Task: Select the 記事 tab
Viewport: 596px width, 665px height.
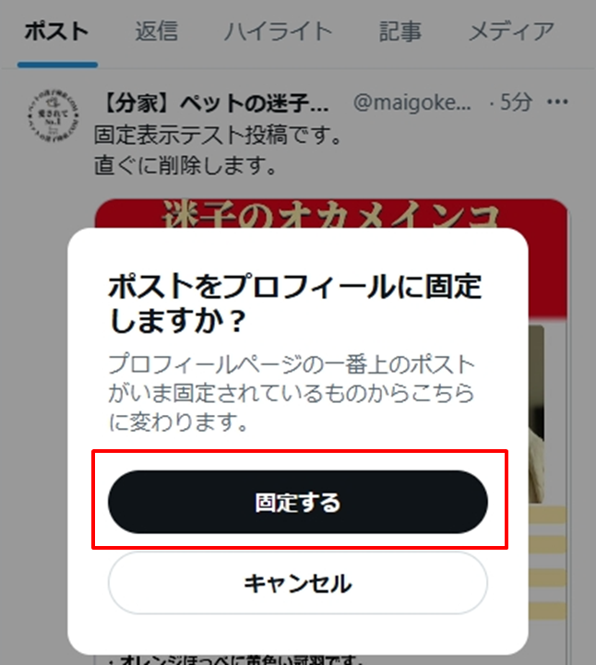Action: pos(400,31)
